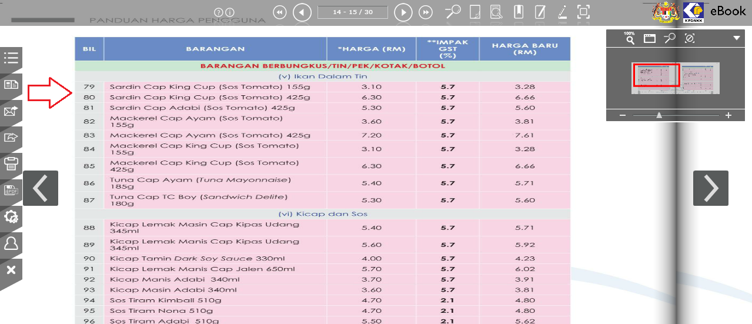The width and height of the screenshot is (752, 324).
Task: Close the left sidebar with X
Action: pos(11,270)
